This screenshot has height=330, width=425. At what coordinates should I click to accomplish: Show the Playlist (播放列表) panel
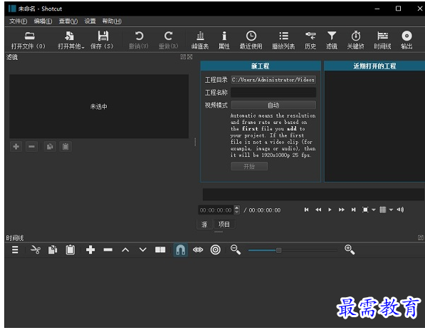coord(283,40)
